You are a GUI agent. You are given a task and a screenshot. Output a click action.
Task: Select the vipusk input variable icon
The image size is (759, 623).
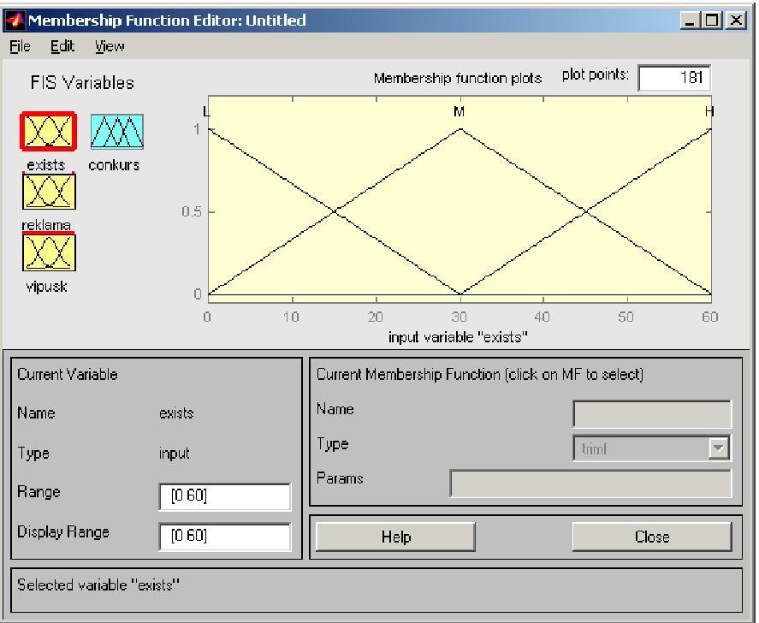(49, 252)
